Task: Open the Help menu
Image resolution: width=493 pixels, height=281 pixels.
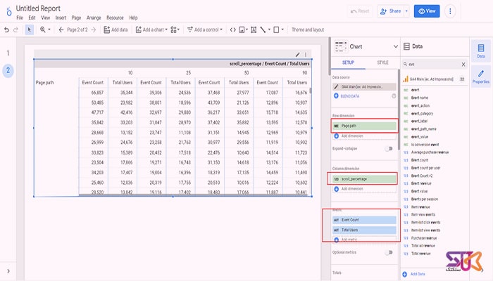Action: coord(133,18)
